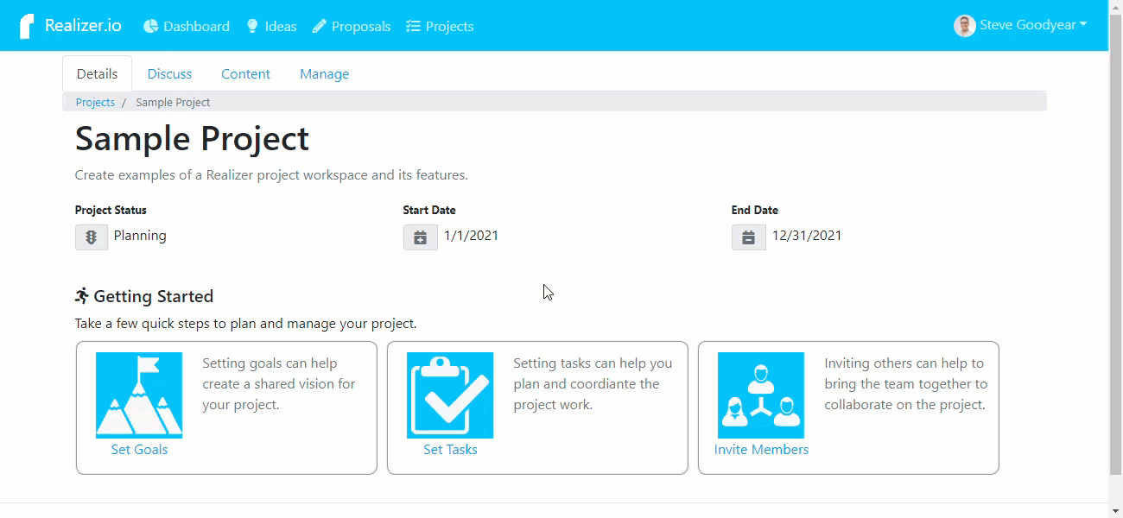Click the Projects breadcrumb link

(95, 102)
